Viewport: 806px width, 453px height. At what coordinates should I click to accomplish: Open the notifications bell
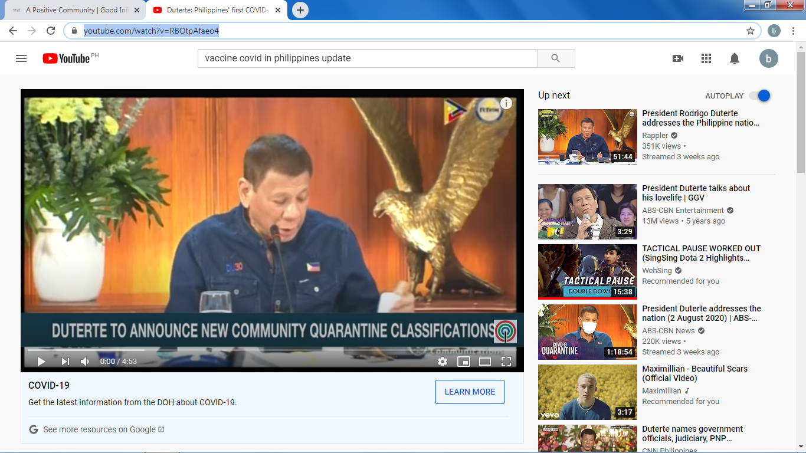pyautogui.click(x=735, y=58)
